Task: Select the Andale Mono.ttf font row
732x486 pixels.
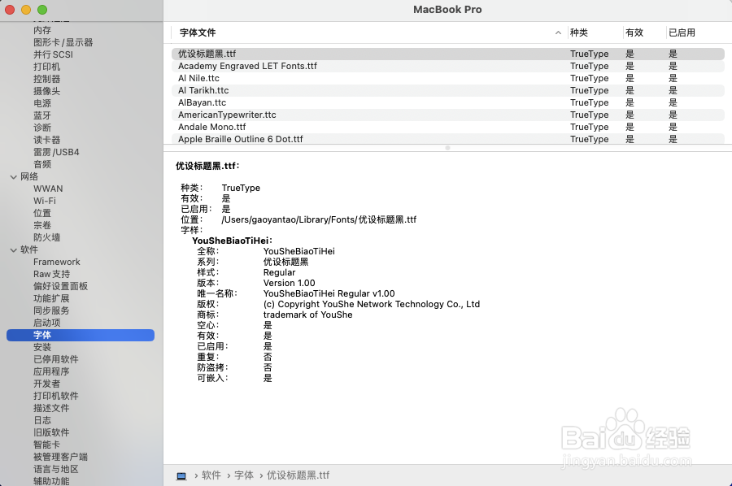Action: (447, 127)
